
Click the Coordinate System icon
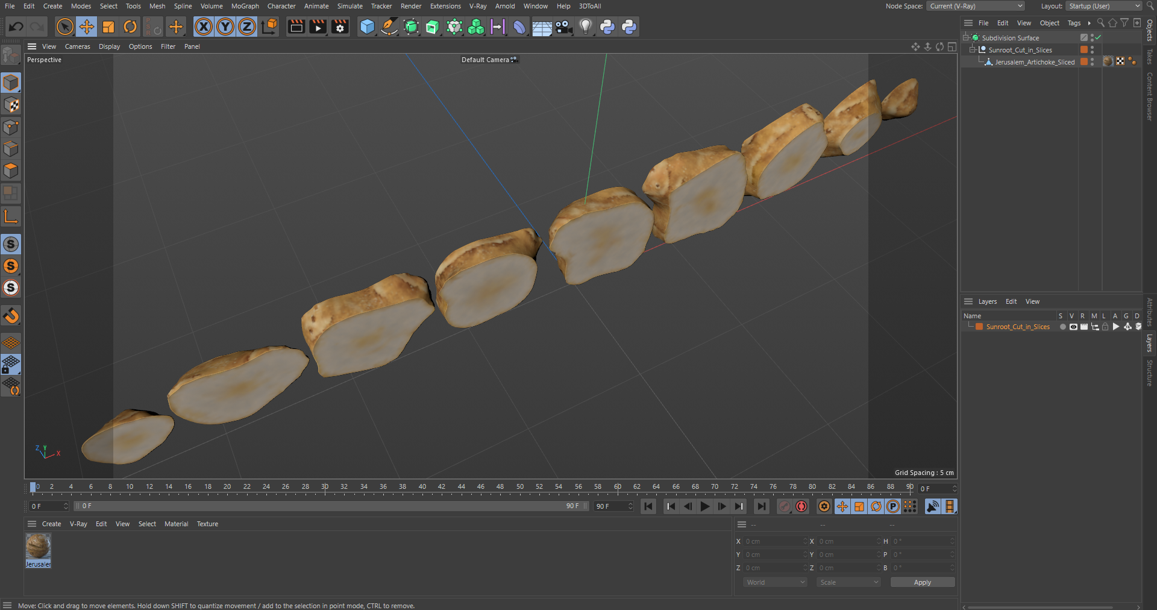[x=269, y=27]
